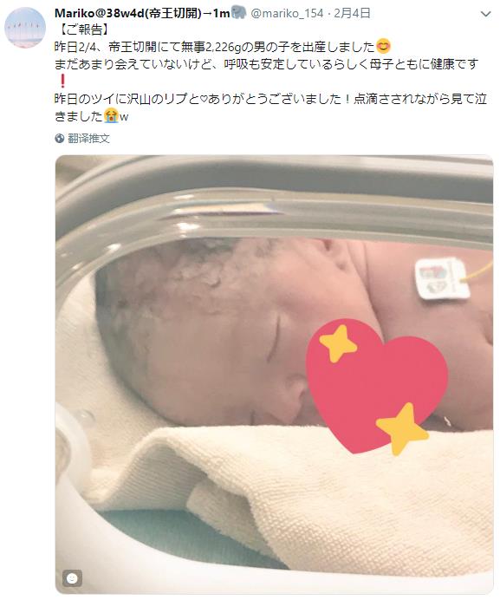
Task: Click the upper yellow star on heart sticker
Action: pyautogui.click(x=338, y=343)
